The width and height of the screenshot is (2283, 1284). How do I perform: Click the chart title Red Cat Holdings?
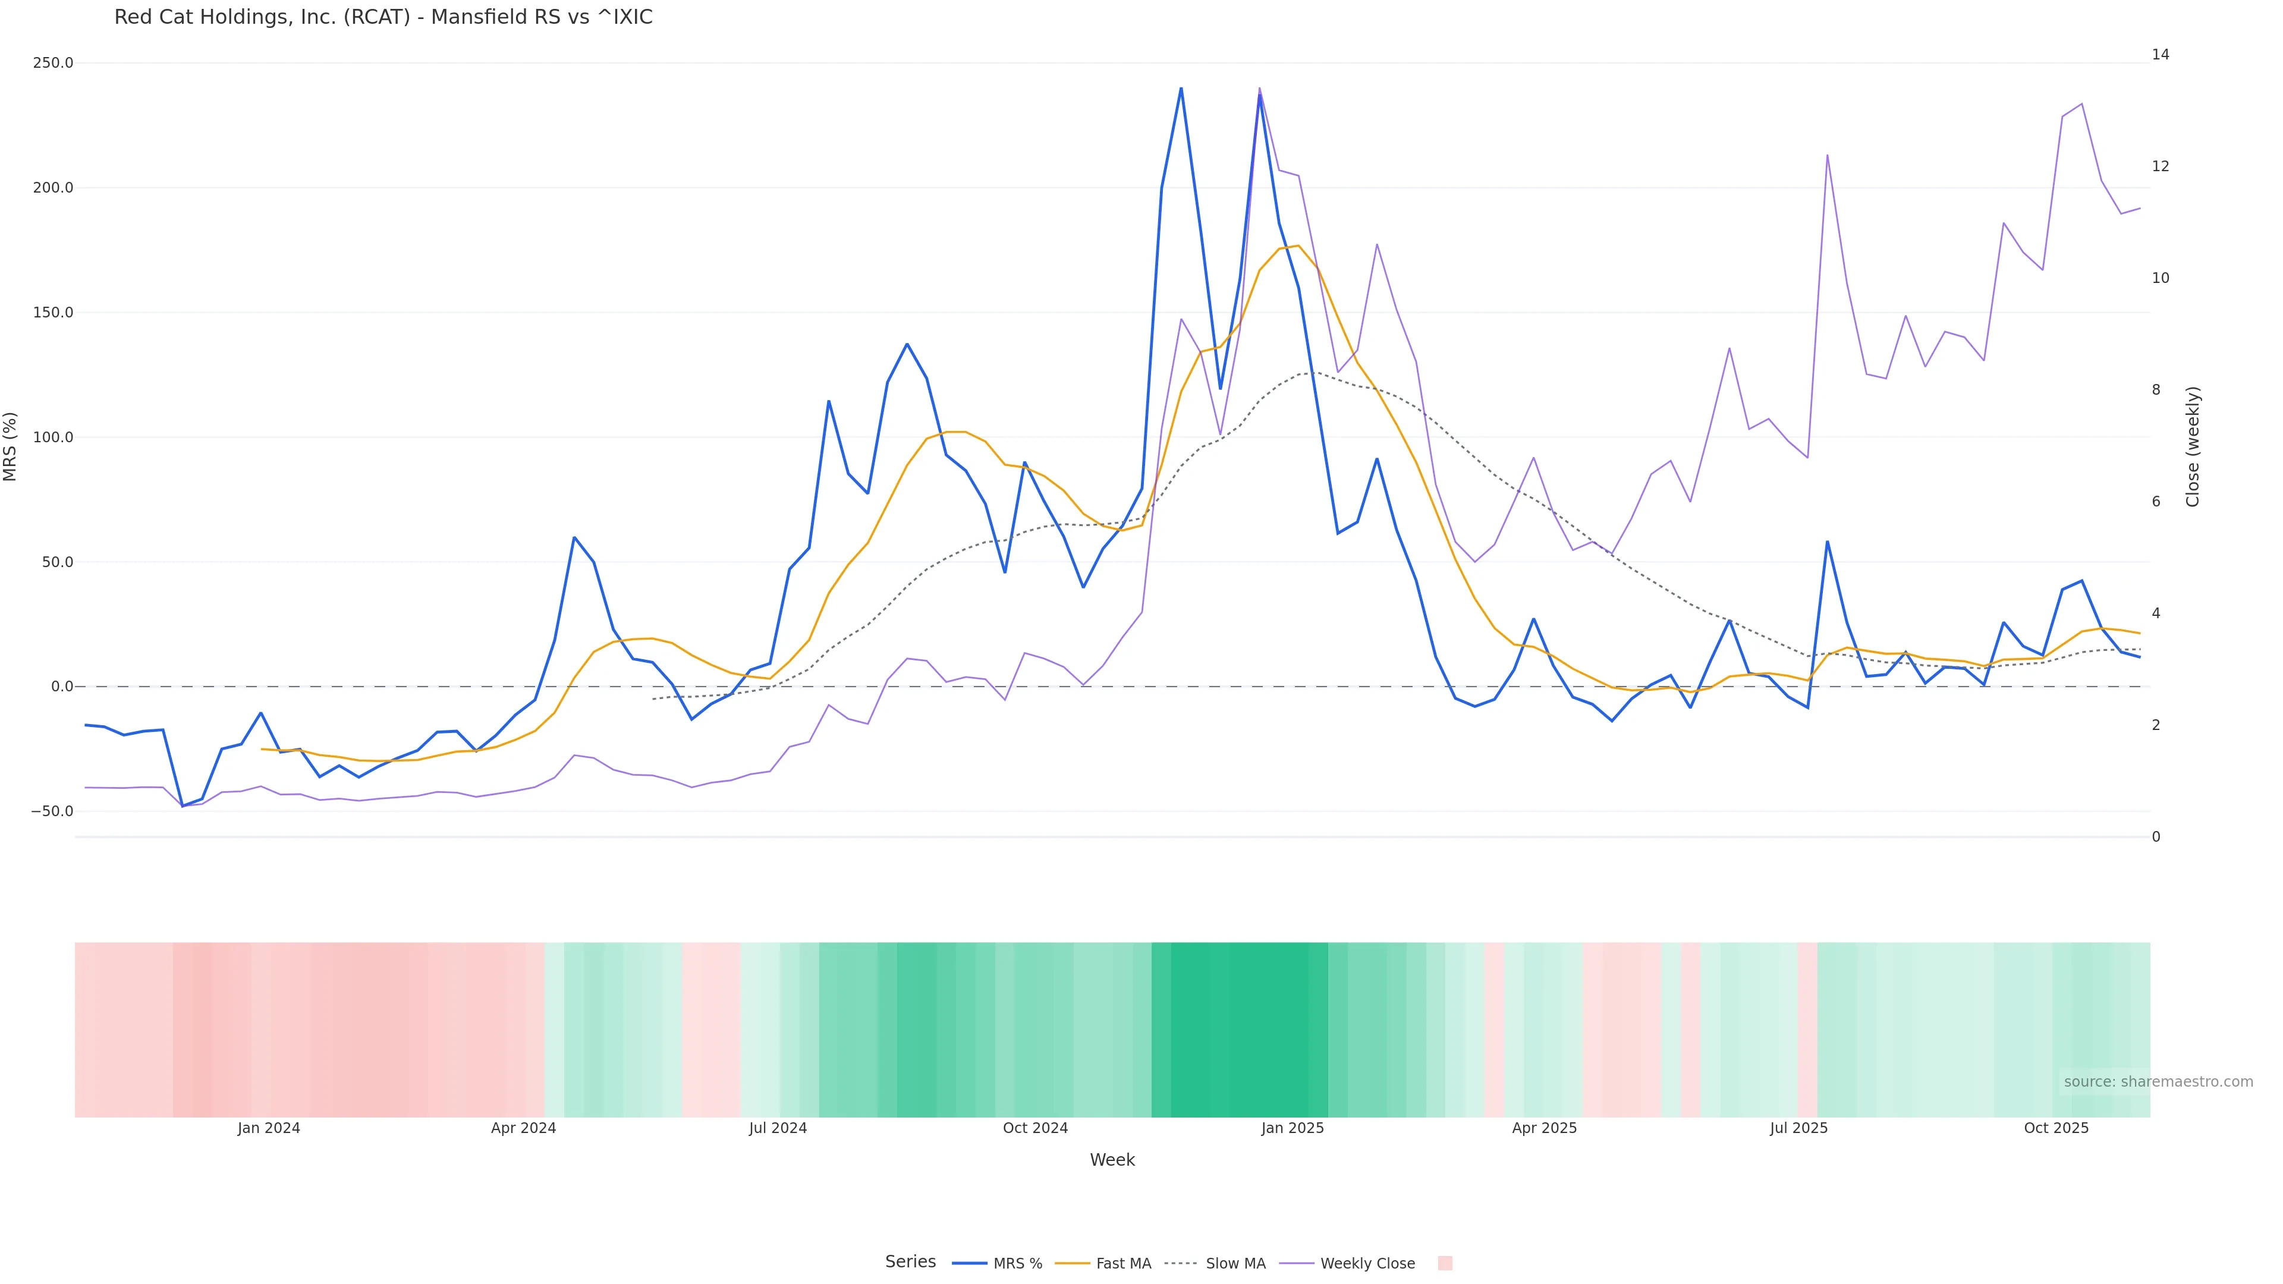pyautogui.click(x=383, y=18)
